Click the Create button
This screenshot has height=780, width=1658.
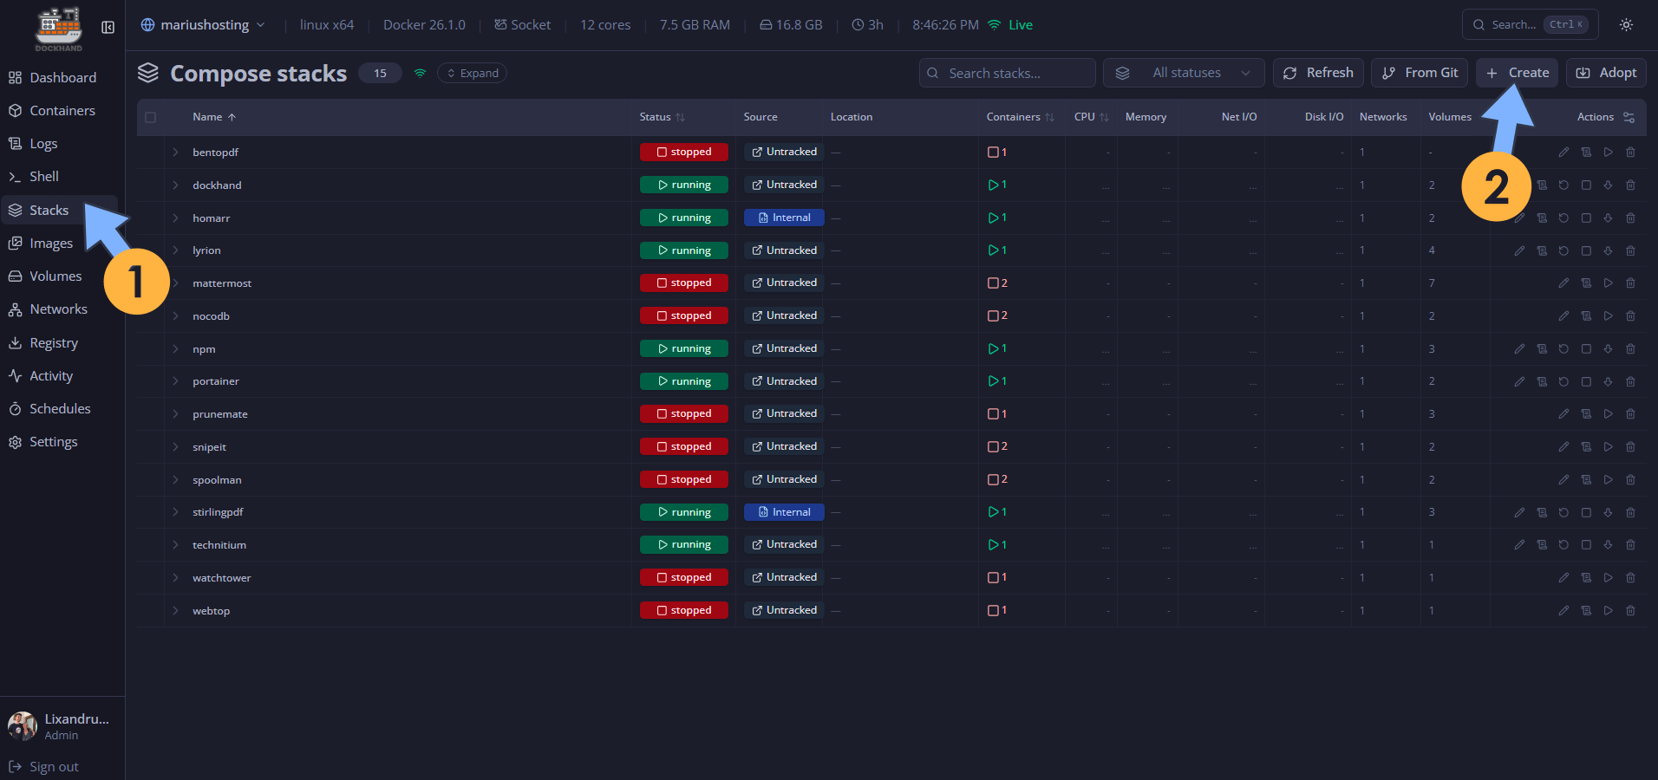point(1517,73)
